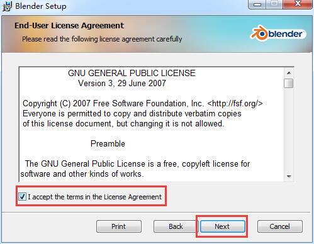The width and height of the screenshot is (314, 244).
Task: Click the Preamble heading in the license text
Action: pos(108,143)
